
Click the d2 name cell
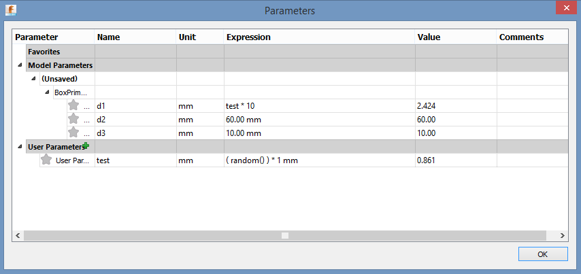135,119
